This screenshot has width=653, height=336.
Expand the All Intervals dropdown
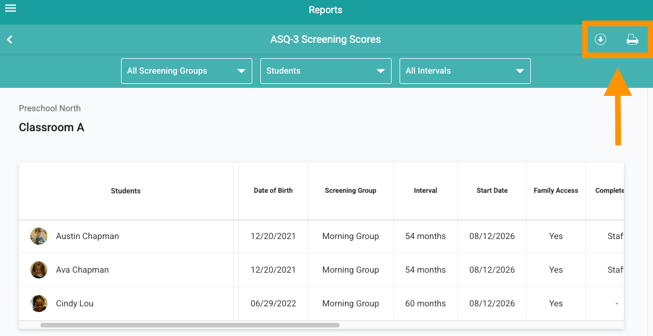(465, 71)
